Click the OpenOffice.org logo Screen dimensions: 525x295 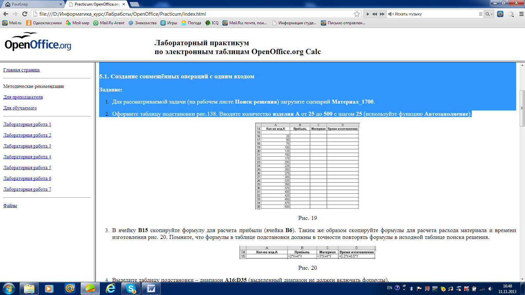point(38,42)
